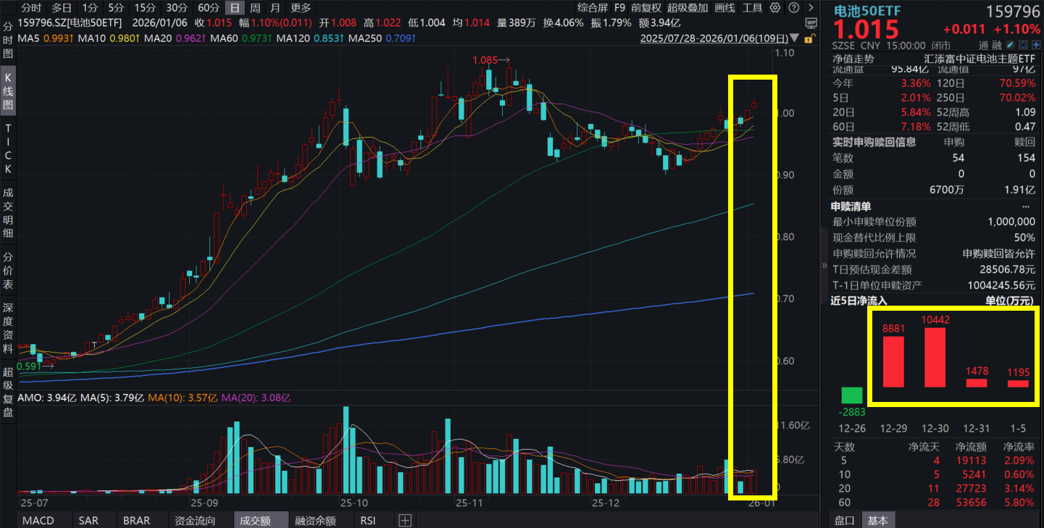This screenshot has width=1044, height=528.
Task: Open the date-range triangle dropdown
Action: click(x=794, y=38)
